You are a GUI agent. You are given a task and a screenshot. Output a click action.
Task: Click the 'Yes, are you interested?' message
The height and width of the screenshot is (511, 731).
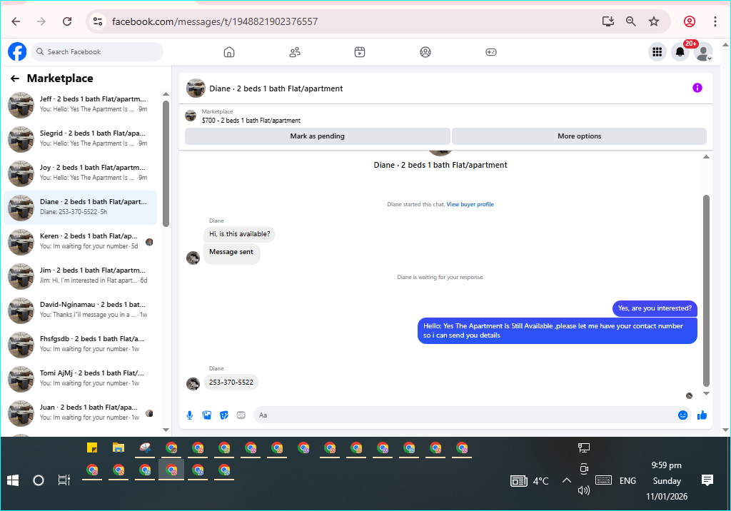point(655,308)
